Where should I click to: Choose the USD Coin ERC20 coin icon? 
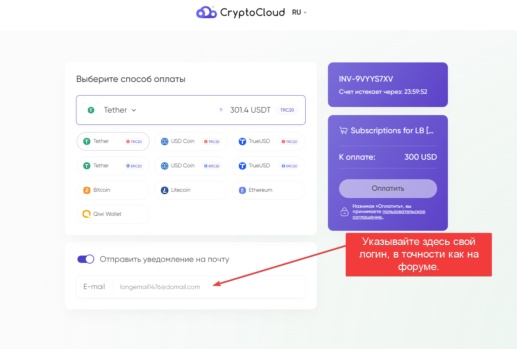(x=165, y=166)
